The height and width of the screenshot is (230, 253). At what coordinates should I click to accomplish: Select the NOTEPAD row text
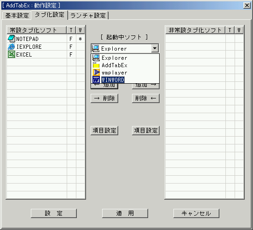click(x=27, y=39)
